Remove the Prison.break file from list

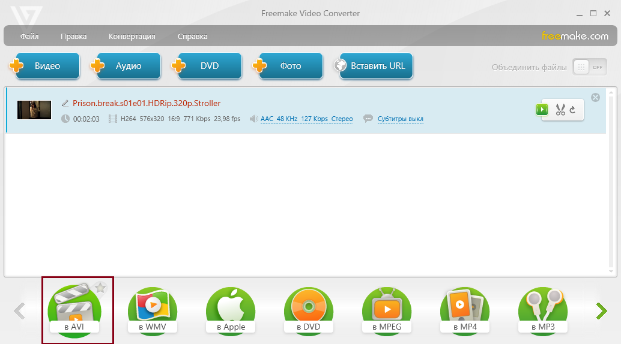pyautogui.click(x=595, y=98)
